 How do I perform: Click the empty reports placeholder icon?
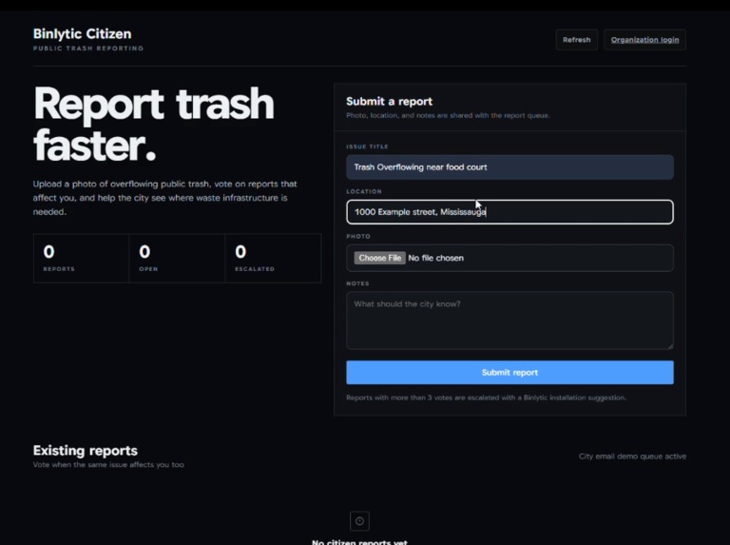tap(360, 521)
